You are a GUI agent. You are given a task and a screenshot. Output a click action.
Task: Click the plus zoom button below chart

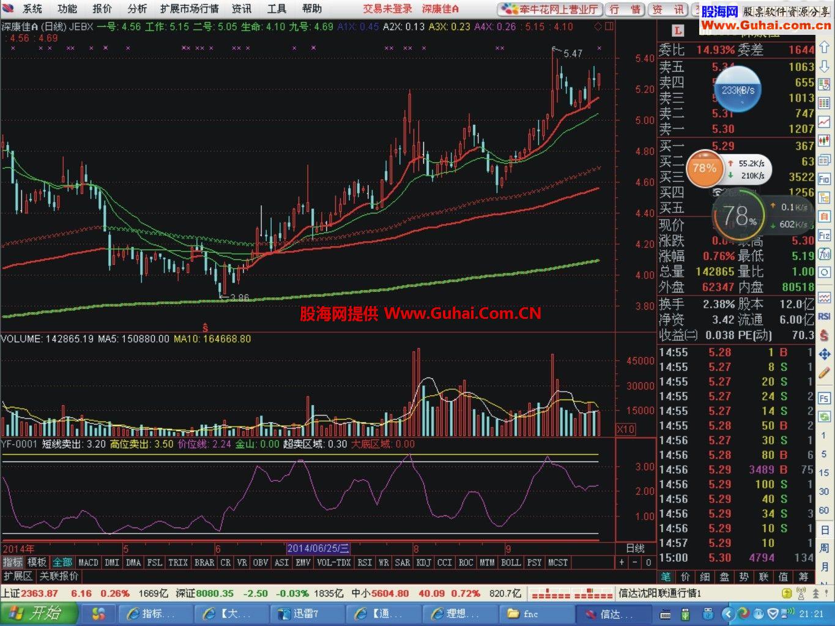coord(622,562)
